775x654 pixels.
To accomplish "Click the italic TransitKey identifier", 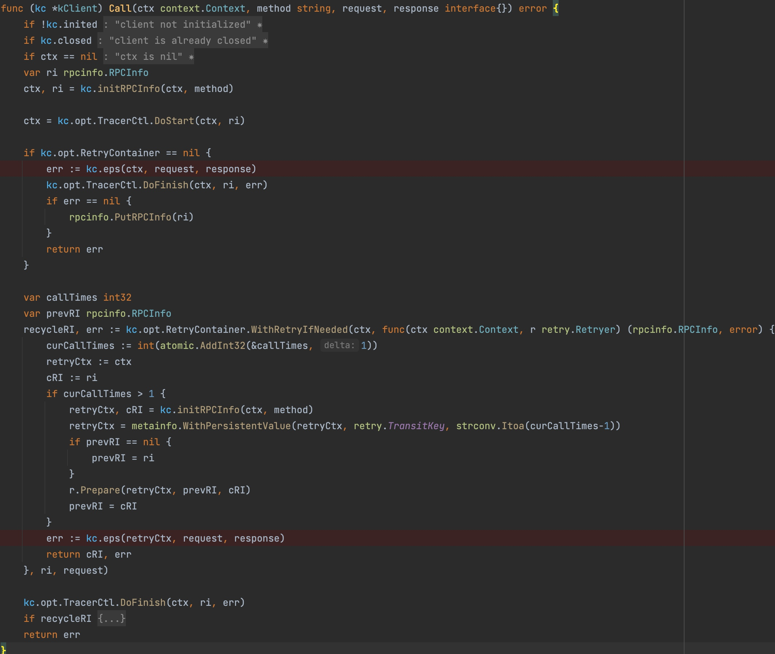I will [x=416, y=426].
